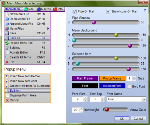Click the Save floppy disk icon

(7, 33)
